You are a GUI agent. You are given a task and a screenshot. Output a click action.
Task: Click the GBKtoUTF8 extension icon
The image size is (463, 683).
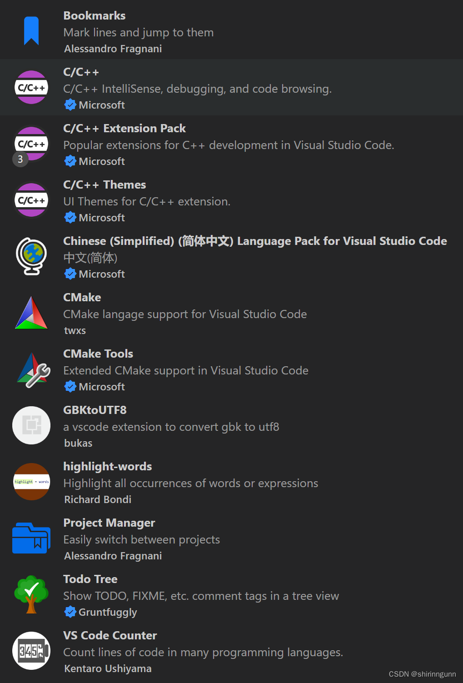(31, 425)
